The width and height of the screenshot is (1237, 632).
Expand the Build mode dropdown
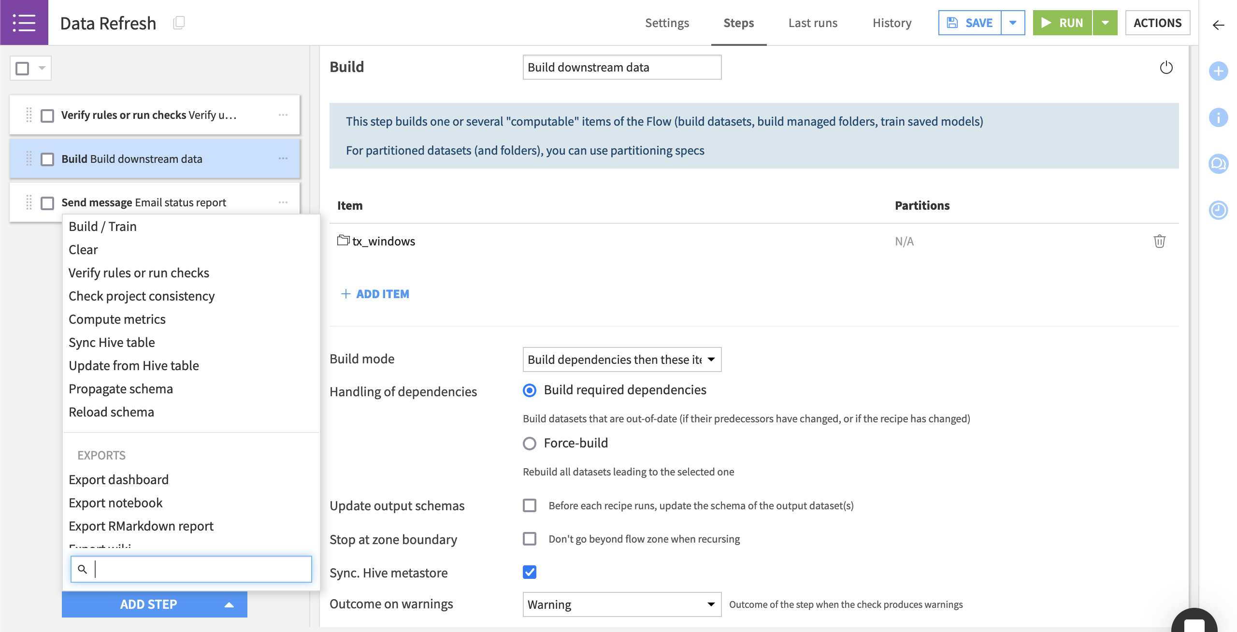tap(621, 359)
